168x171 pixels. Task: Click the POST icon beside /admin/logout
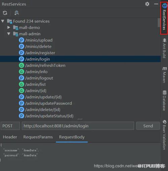[22, 78]
